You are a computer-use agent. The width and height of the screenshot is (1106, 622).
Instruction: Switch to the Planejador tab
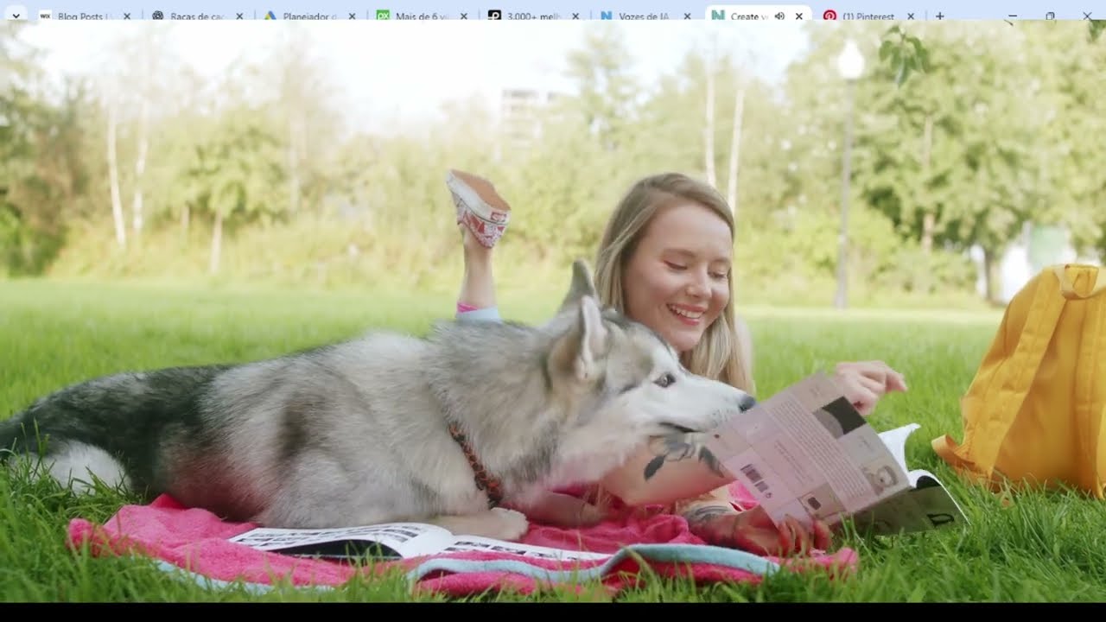[309, 16]
